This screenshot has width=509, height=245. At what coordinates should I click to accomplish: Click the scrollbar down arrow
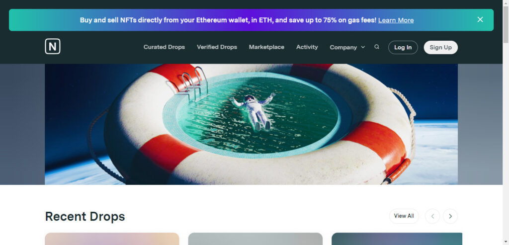click(506, 242)
